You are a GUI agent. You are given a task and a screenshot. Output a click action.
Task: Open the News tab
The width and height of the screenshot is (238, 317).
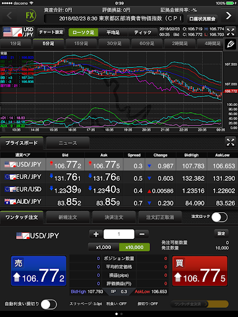click(x=68, y=143)
